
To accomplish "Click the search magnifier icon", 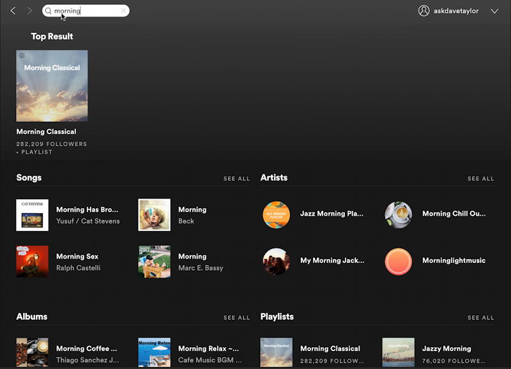I will click(x=49, y=11).
